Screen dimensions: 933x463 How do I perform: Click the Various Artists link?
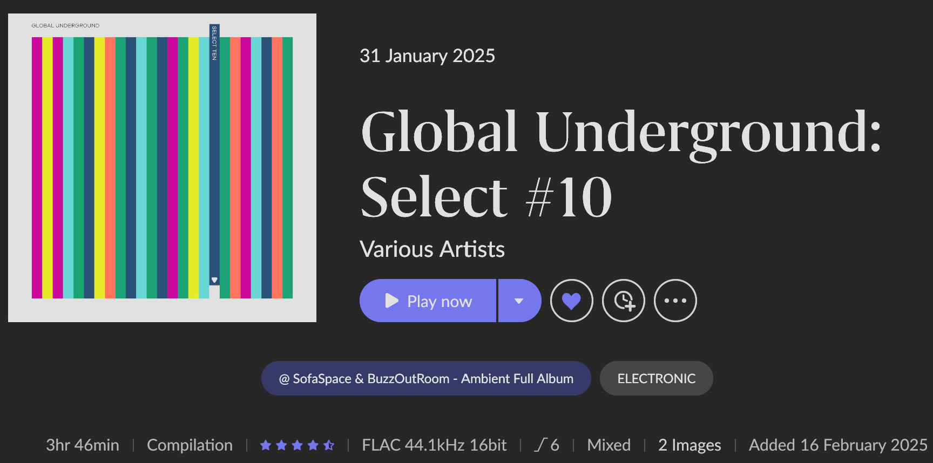click(432, 249)
